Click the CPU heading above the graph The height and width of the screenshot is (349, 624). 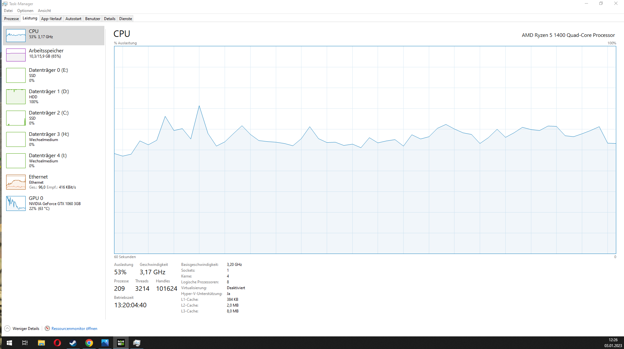122,34
